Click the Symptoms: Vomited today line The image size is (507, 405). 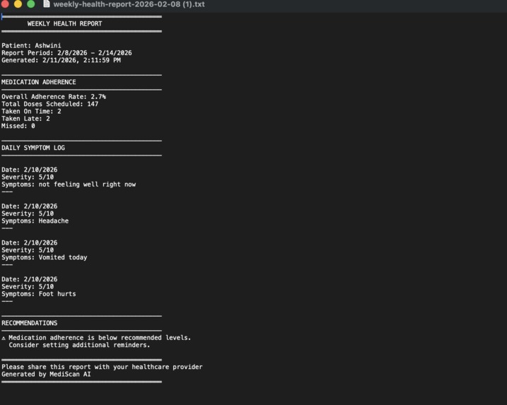[x=45, y=257]
